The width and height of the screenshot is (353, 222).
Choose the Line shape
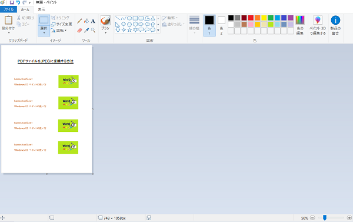(x=118, y=18)
